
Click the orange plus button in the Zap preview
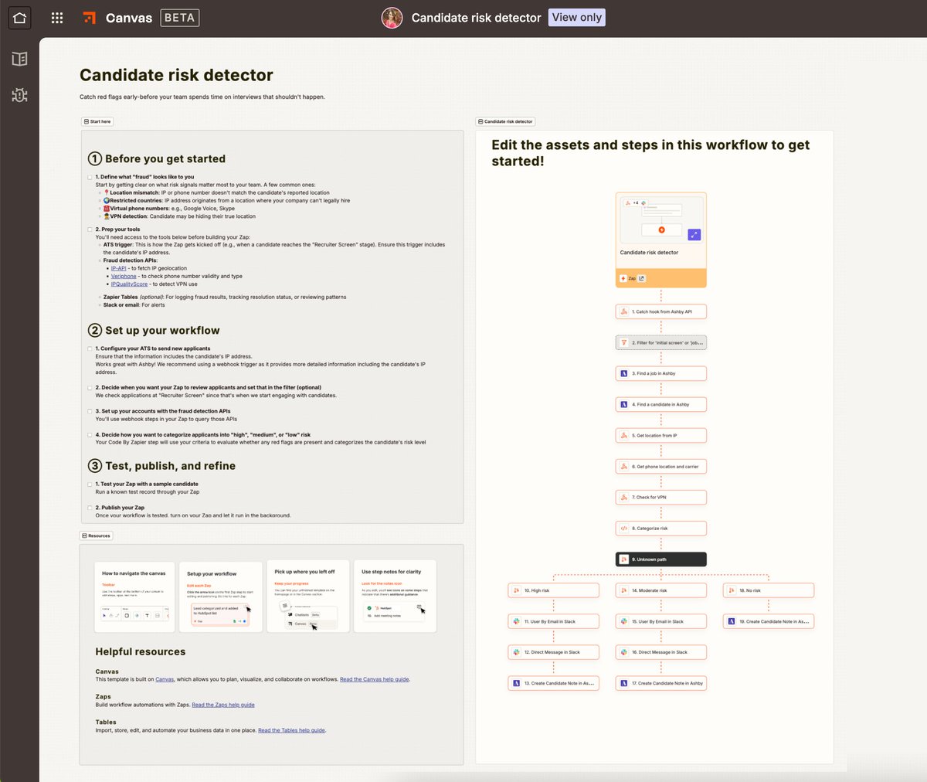click(x=661, y=229)
